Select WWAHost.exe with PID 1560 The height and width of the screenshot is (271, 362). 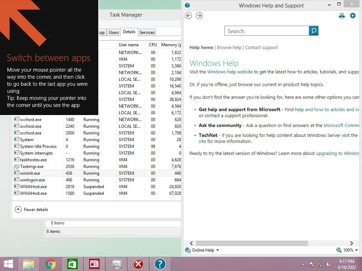pyautogui.click(x=97, y=193)
